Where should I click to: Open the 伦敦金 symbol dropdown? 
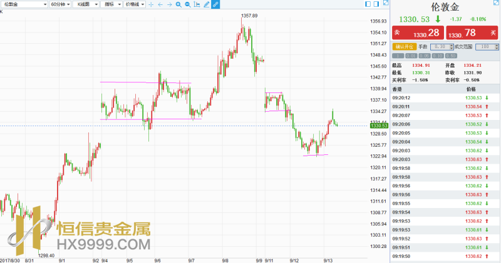pos(24,4)
